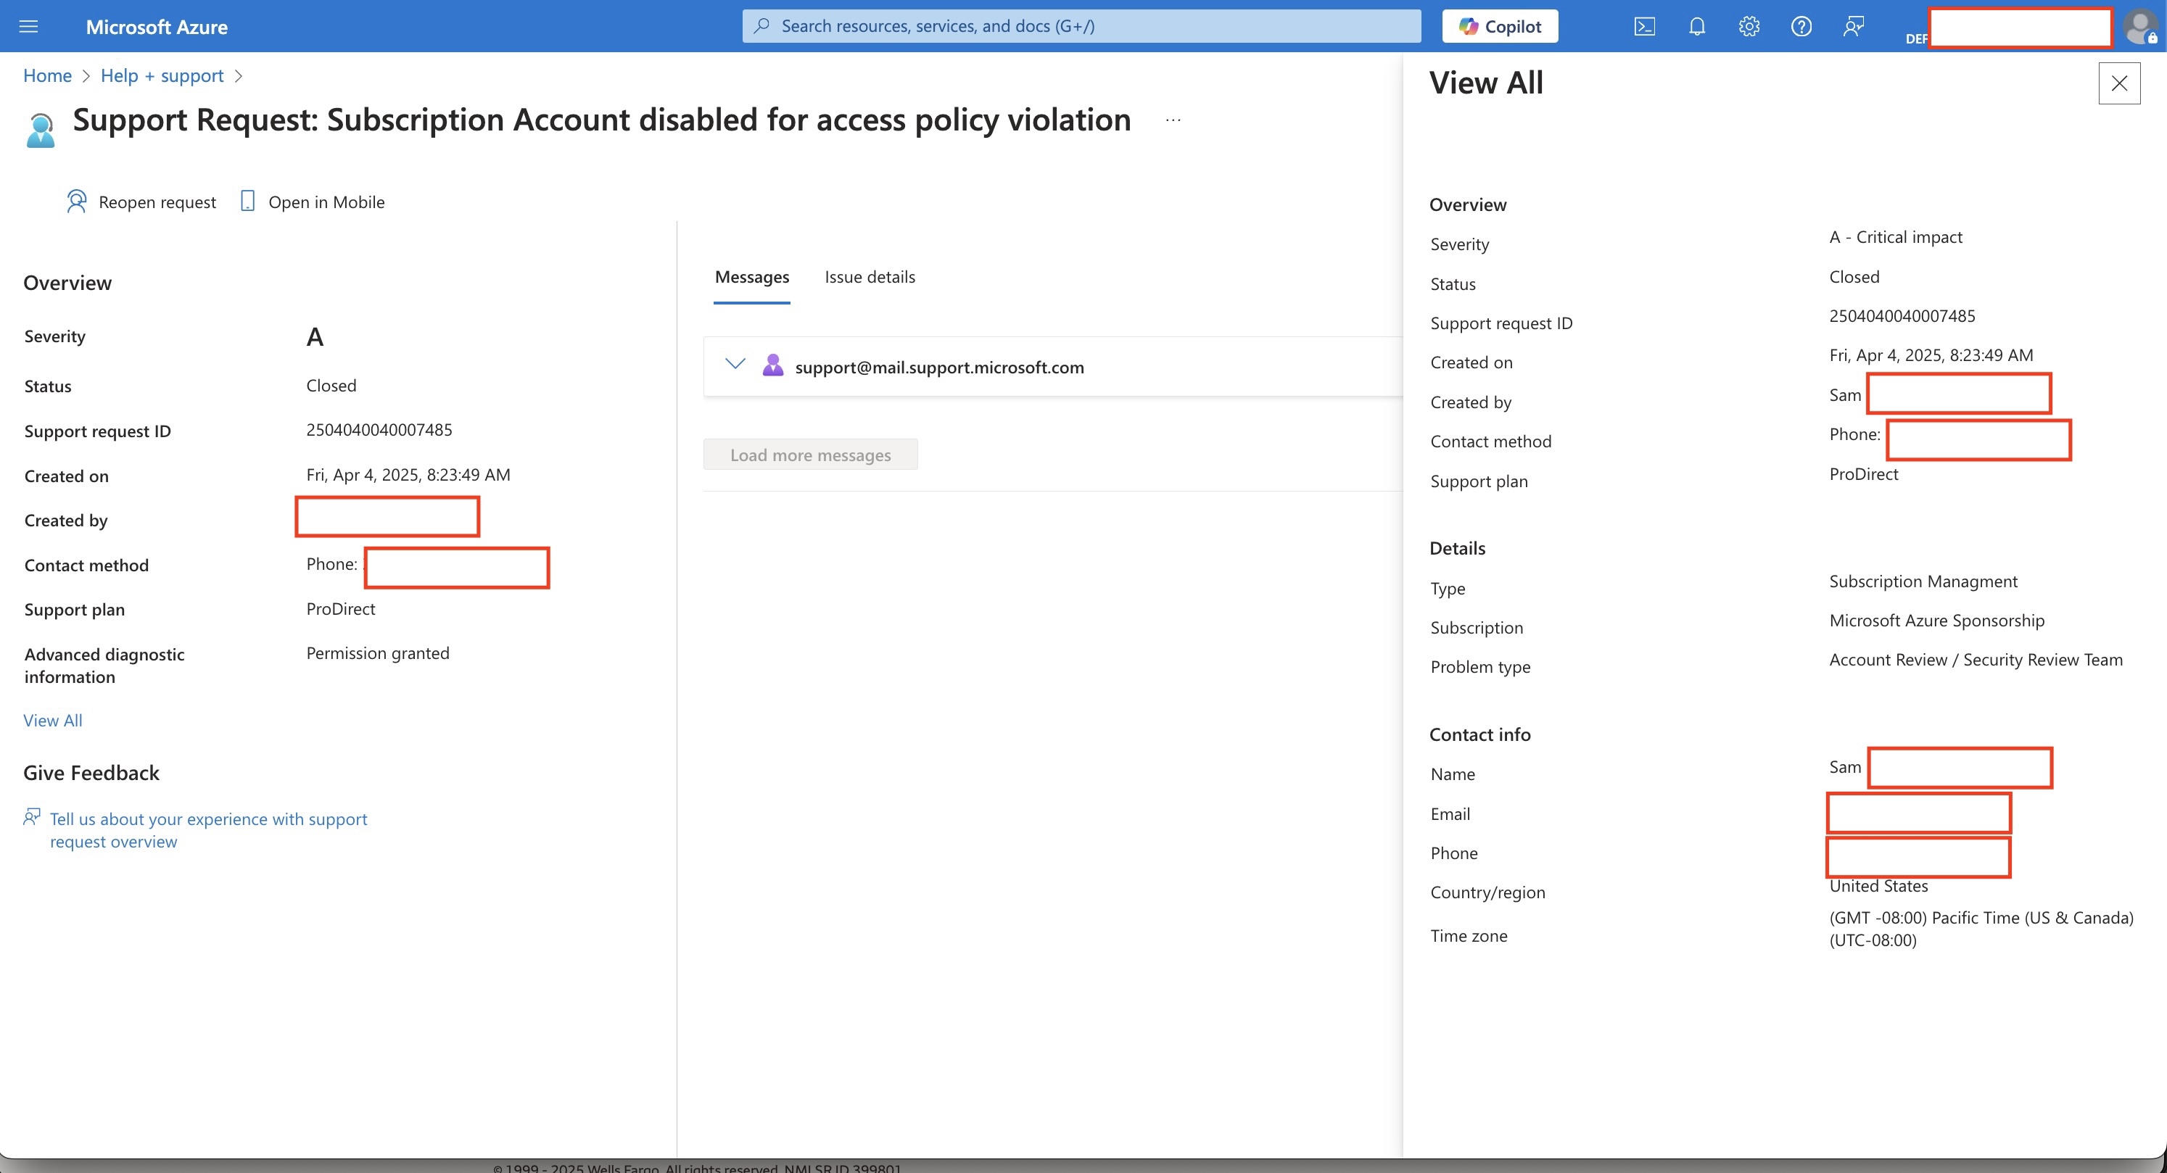Screen dimensions: 2167x1173
Task: Click Load more messages
Action: [810, 454]
